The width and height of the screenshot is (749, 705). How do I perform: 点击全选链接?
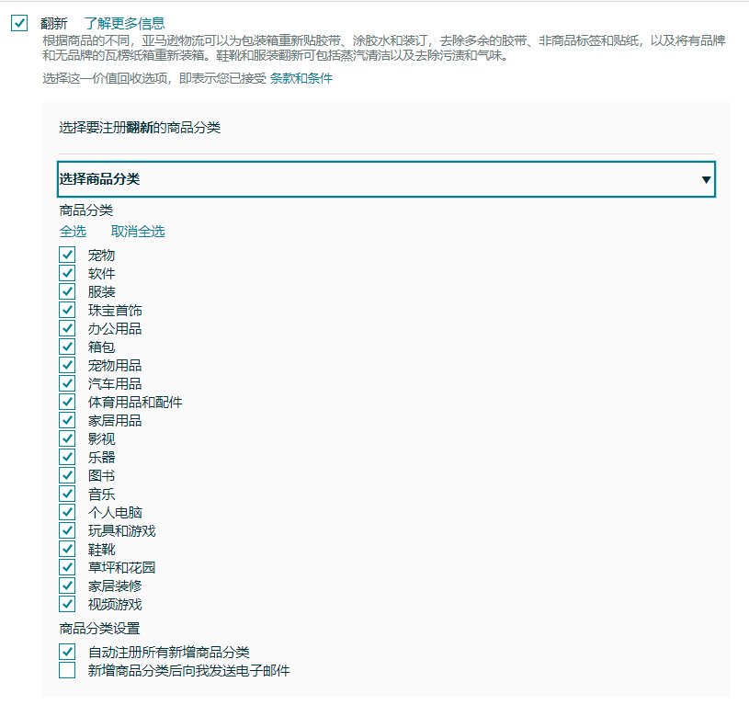(73, 232)
